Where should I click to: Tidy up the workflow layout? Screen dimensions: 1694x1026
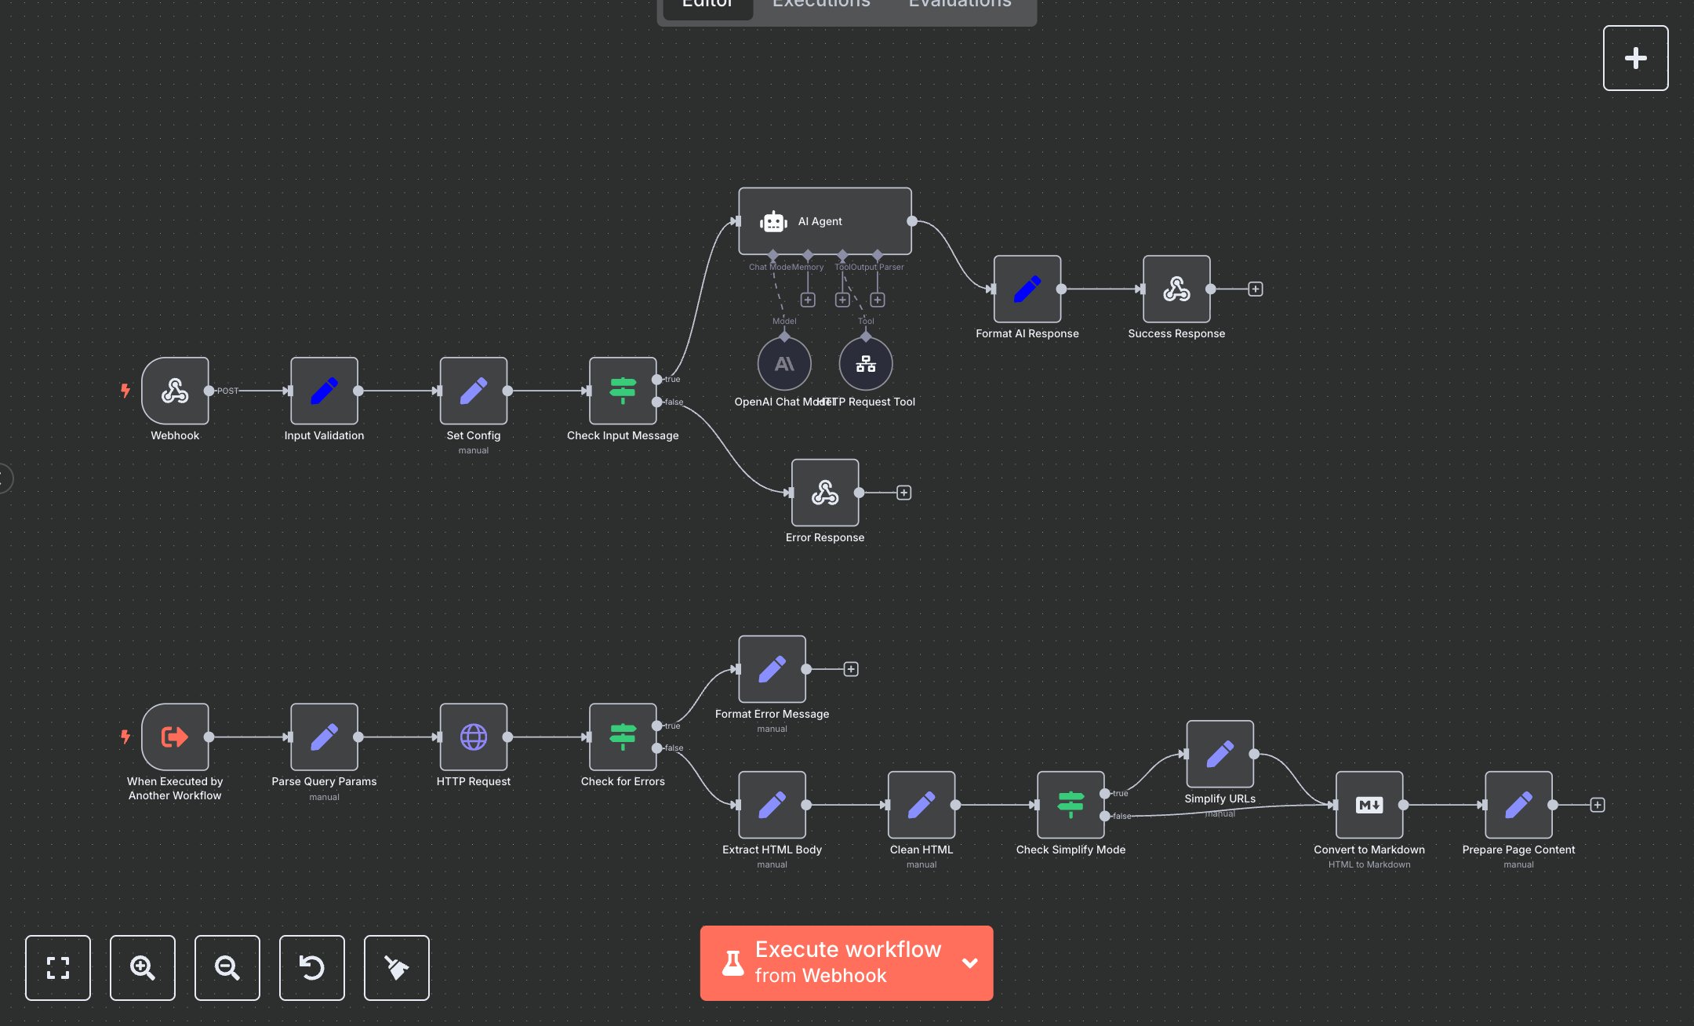396,968
